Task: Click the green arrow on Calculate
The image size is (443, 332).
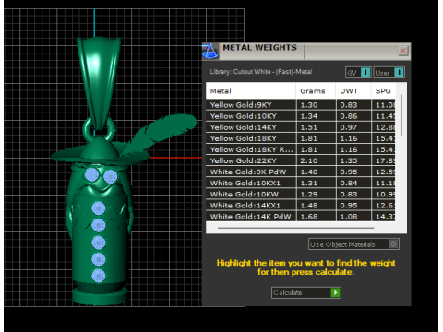Action: tap(336, 292)
